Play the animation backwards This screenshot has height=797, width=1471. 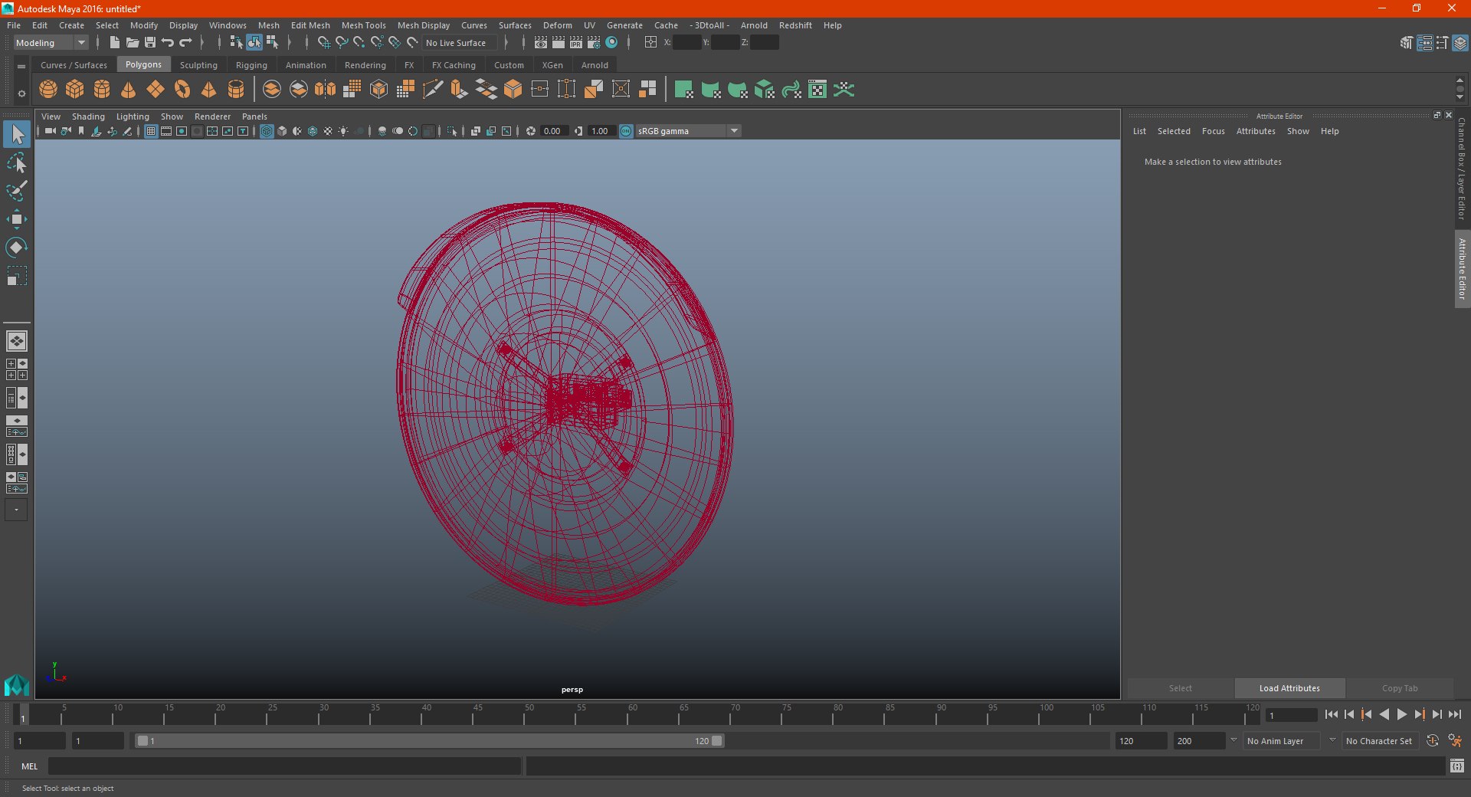point(1384,714)
